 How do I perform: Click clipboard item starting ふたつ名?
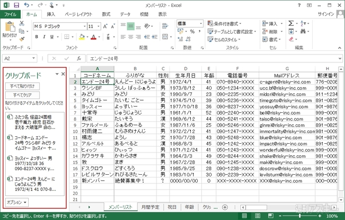tap(34, 122)
